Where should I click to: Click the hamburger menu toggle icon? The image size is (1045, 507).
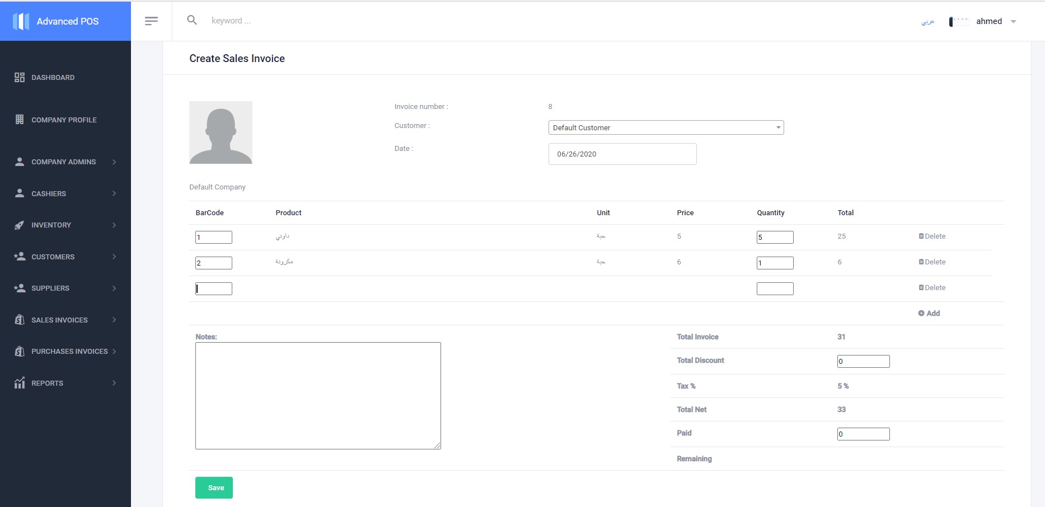point(151,21)
